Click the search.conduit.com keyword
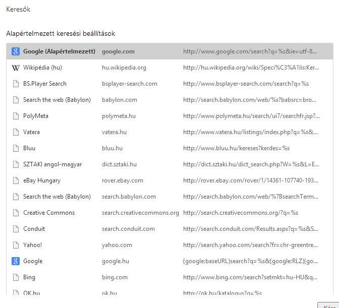Viewport: 339px width, 308px height. pos(128,229)
